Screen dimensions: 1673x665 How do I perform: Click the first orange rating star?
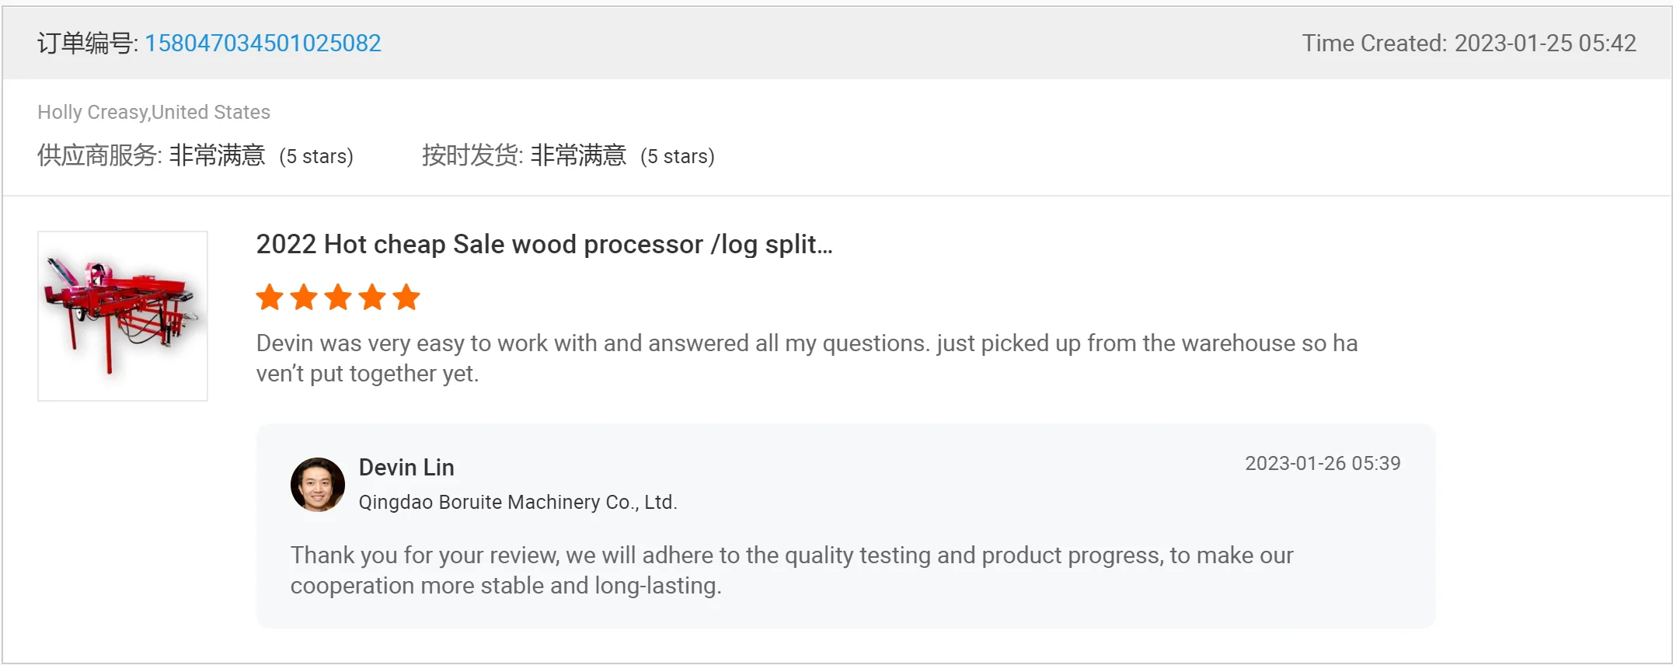[270, 298]
